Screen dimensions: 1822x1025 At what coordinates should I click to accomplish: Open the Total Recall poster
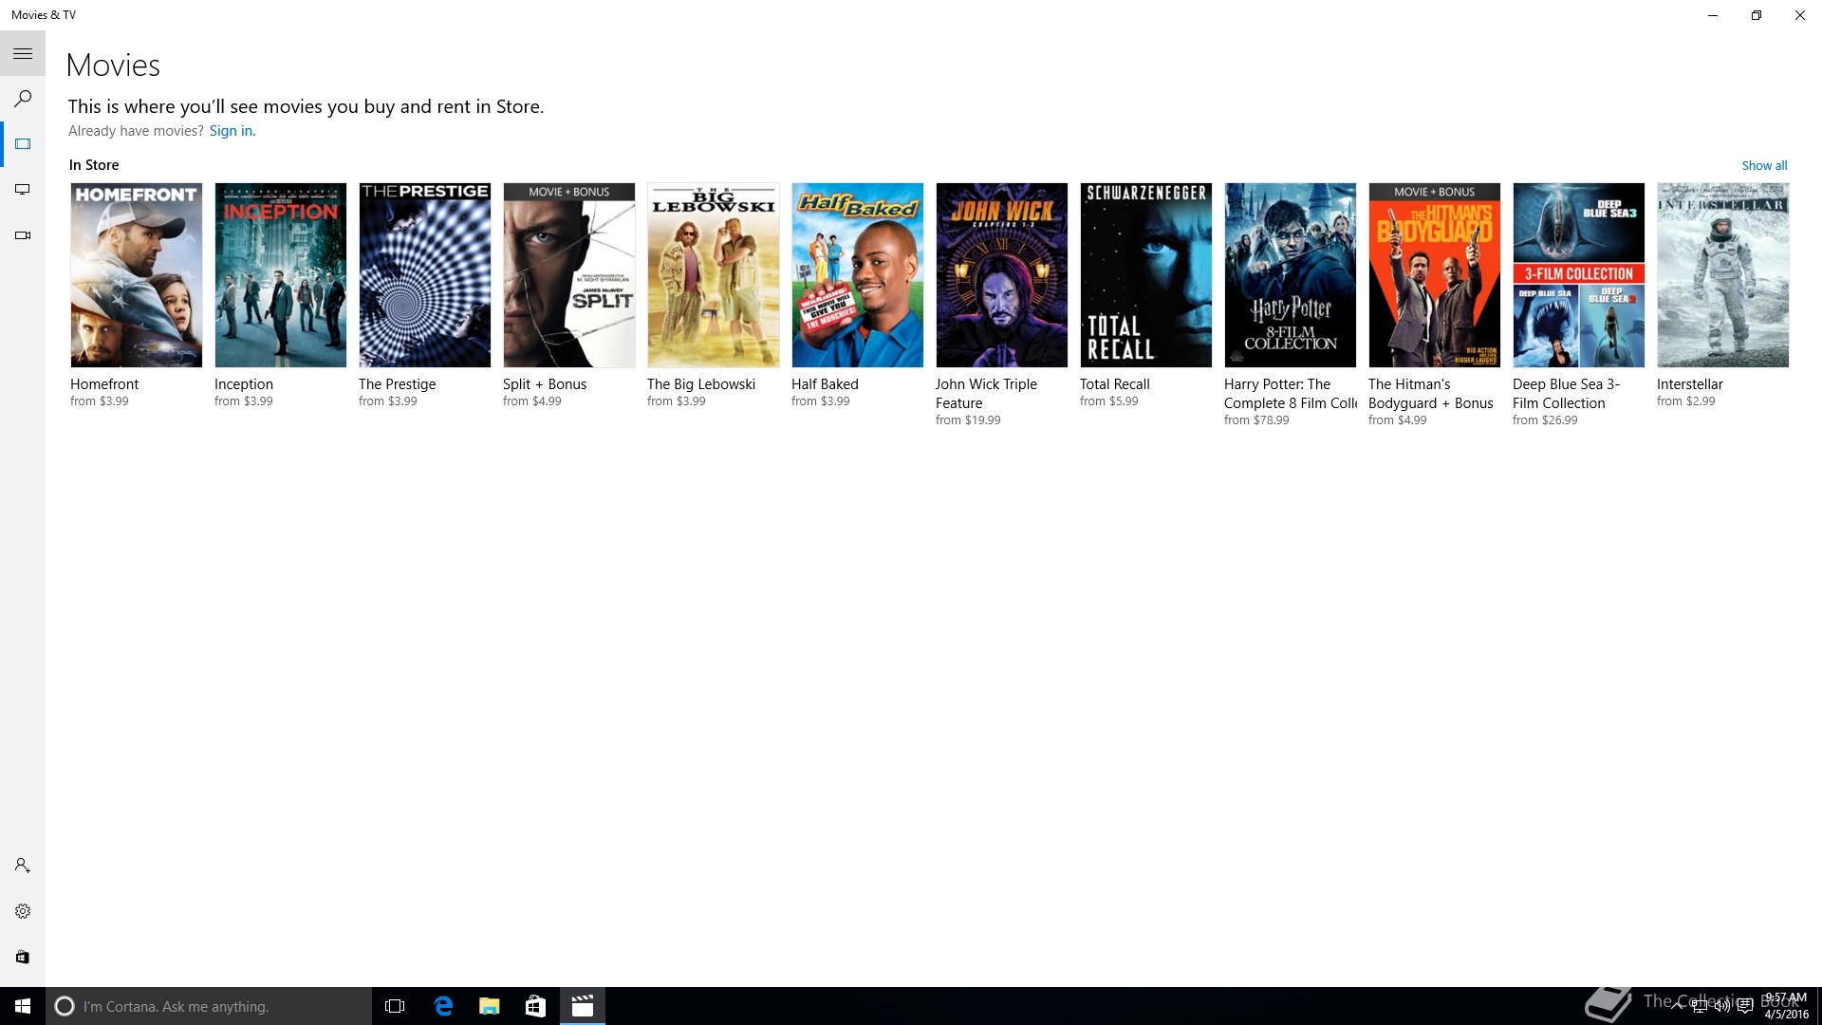tap(1146, 275)
